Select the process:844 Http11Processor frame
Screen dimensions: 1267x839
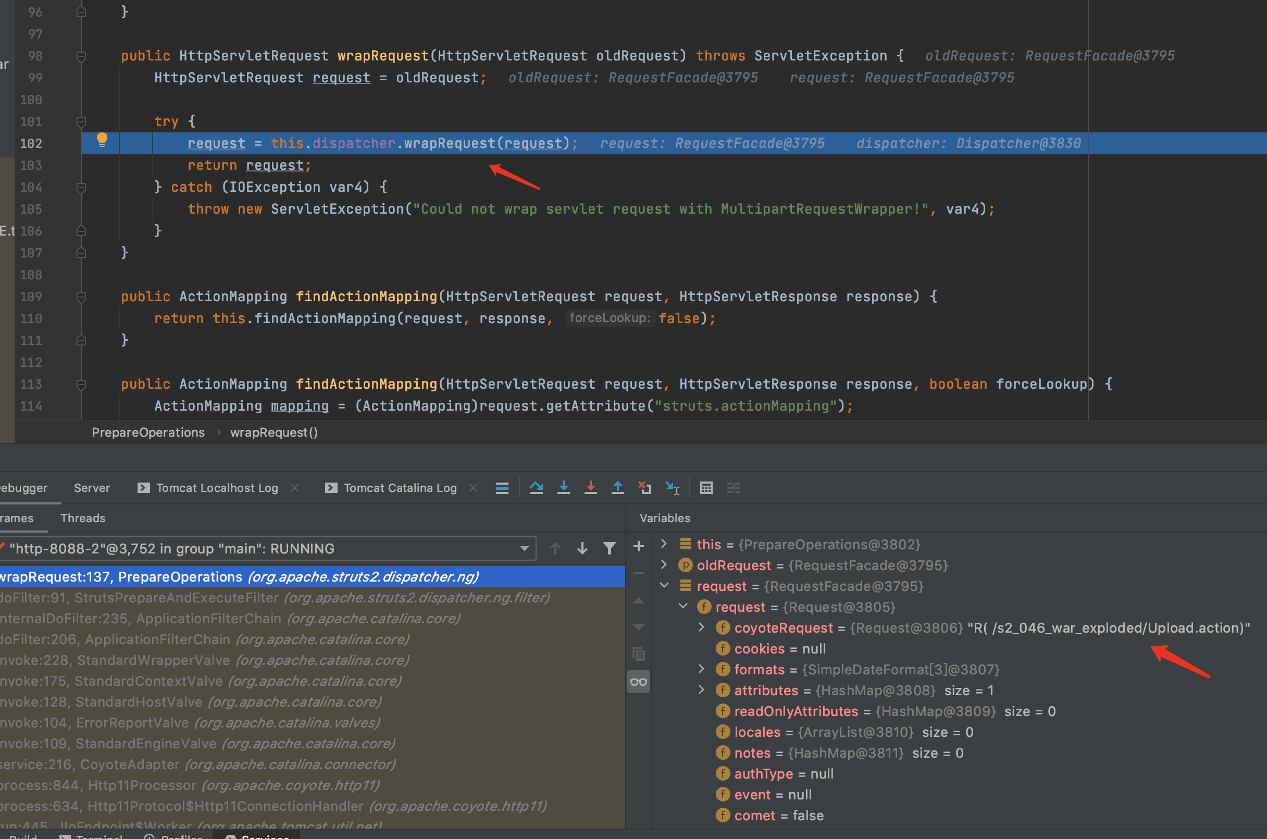313,785
